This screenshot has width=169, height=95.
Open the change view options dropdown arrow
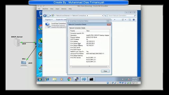(x=125, y=20)
